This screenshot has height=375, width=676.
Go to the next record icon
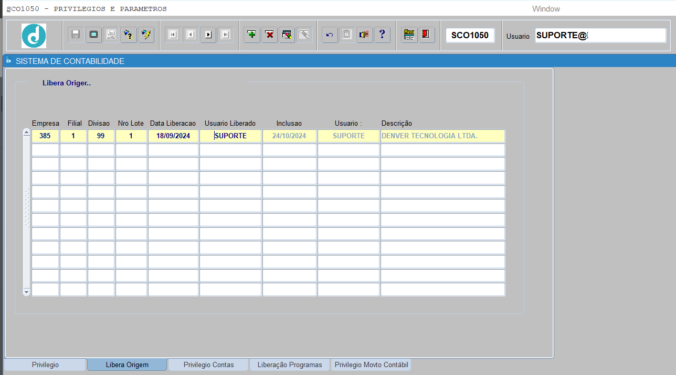[208, 35]
